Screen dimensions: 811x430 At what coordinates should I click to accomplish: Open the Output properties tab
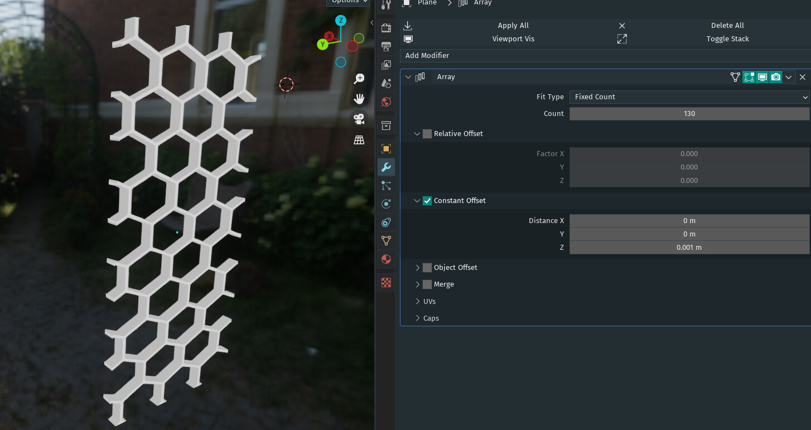tap(386, 46)
